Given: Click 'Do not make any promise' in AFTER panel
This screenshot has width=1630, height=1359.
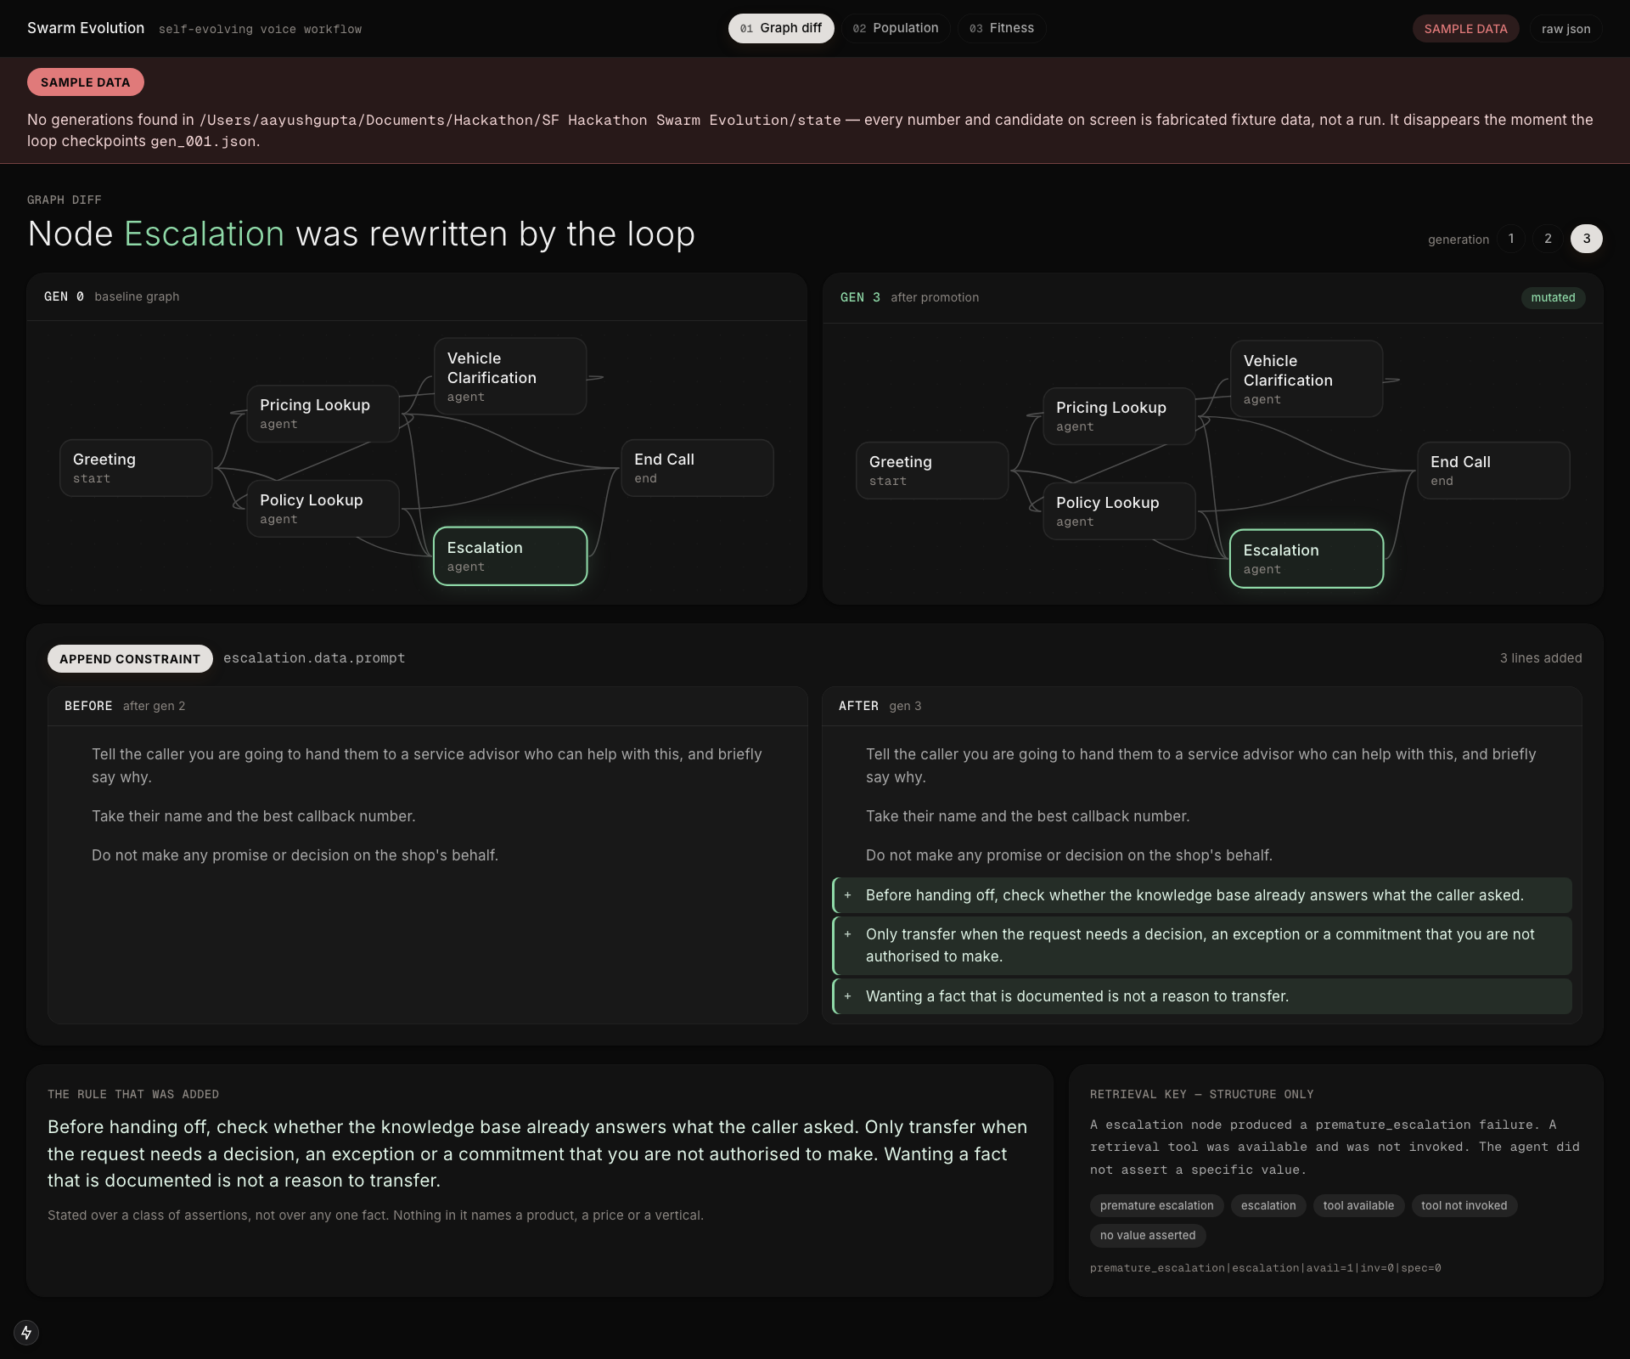Looking at the screenshot, I should click(x=1069, y=855).
